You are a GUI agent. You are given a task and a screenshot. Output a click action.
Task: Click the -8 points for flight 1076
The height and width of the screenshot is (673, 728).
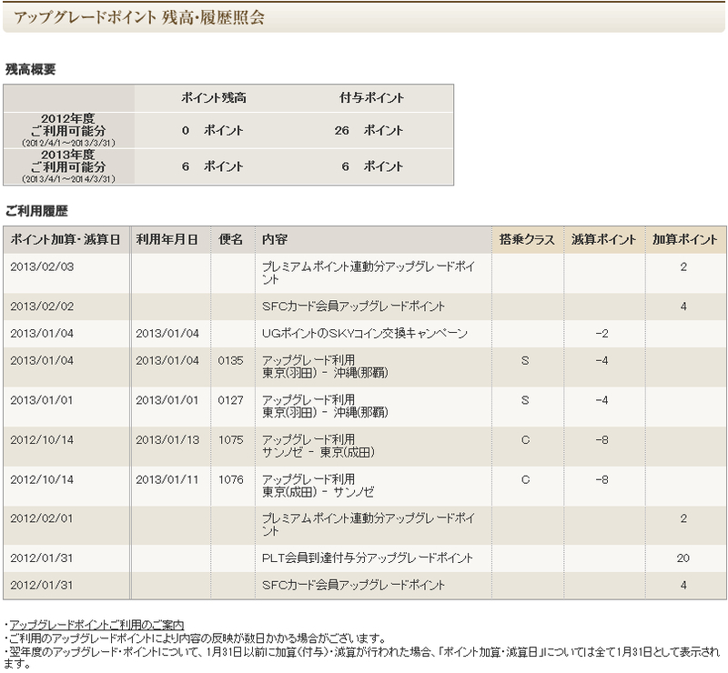click(x=602, y=479)
